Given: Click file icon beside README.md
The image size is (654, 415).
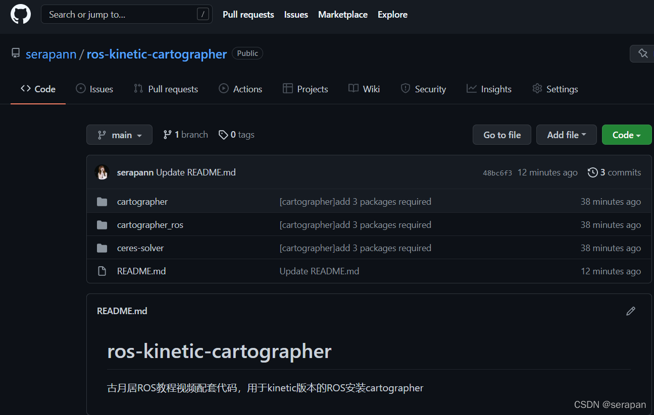Looking at the screenshot, I should (x=102, y=271).
